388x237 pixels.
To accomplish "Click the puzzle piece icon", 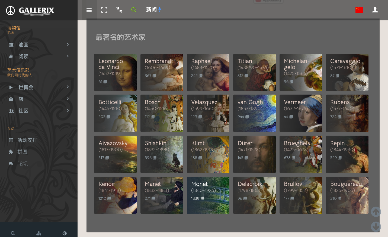I will click(11, 152).
